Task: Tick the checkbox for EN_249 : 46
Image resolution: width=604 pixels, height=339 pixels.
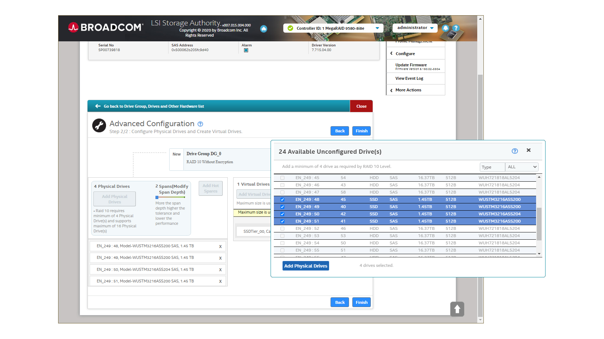Action: coord(282,185)
